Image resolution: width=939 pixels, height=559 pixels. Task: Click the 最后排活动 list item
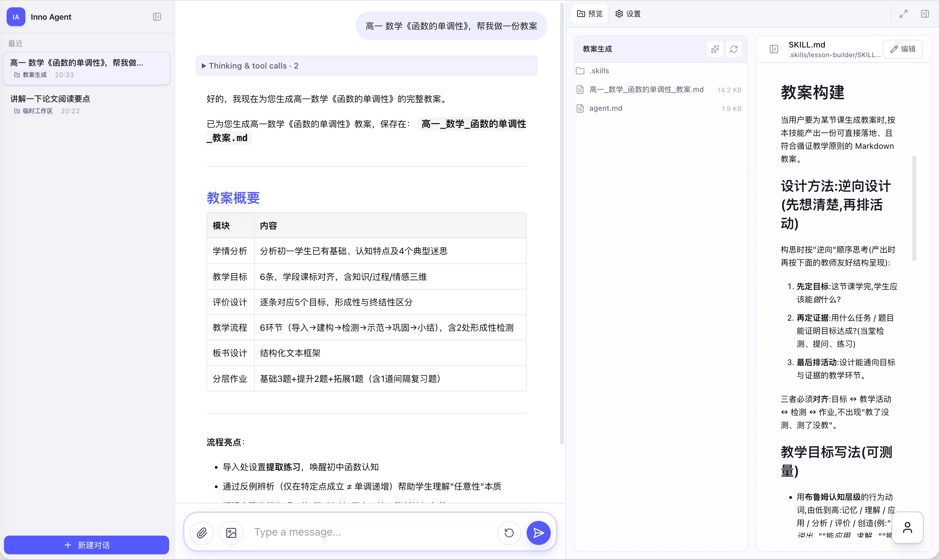point(846,369)
